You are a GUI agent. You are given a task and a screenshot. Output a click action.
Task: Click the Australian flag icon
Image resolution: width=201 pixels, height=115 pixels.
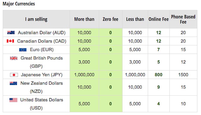11,32
